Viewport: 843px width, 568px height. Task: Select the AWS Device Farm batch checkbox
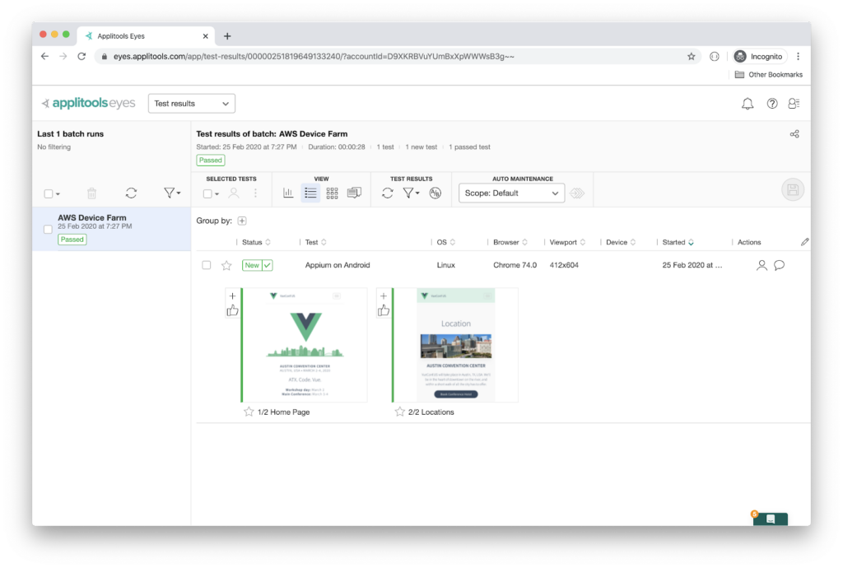48,229
